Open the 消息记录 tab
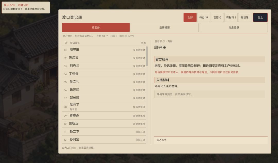 pos(234,28)
